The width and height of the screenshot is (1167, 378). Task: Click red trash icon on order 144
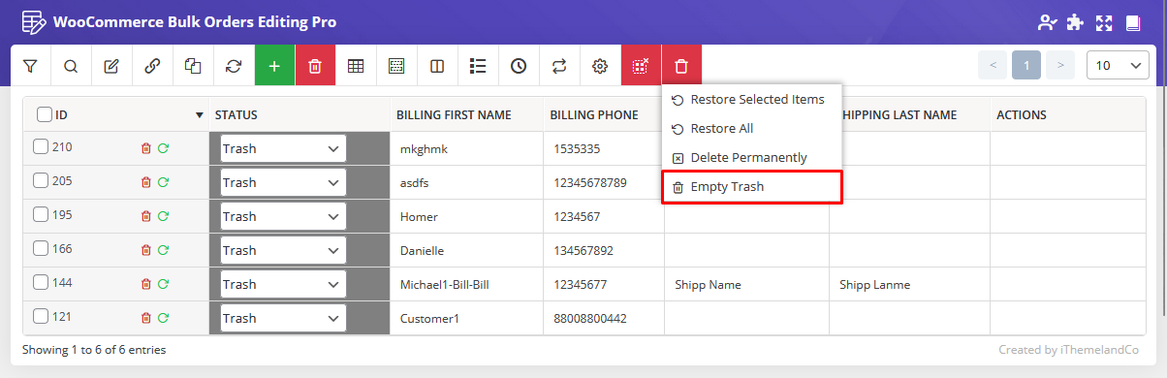point(146,284)
